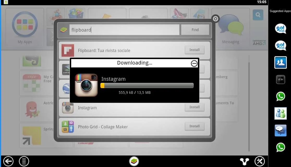Viewport: 291px width, 167px height.
Task: Click the Flipboard: Tua rivista sociale title
Action: pyautogui.click(x=104, y=51)
